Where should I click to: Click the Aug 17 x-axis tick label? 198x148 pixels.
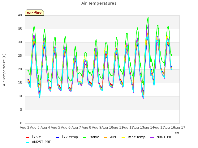click(x=180, y=127)
